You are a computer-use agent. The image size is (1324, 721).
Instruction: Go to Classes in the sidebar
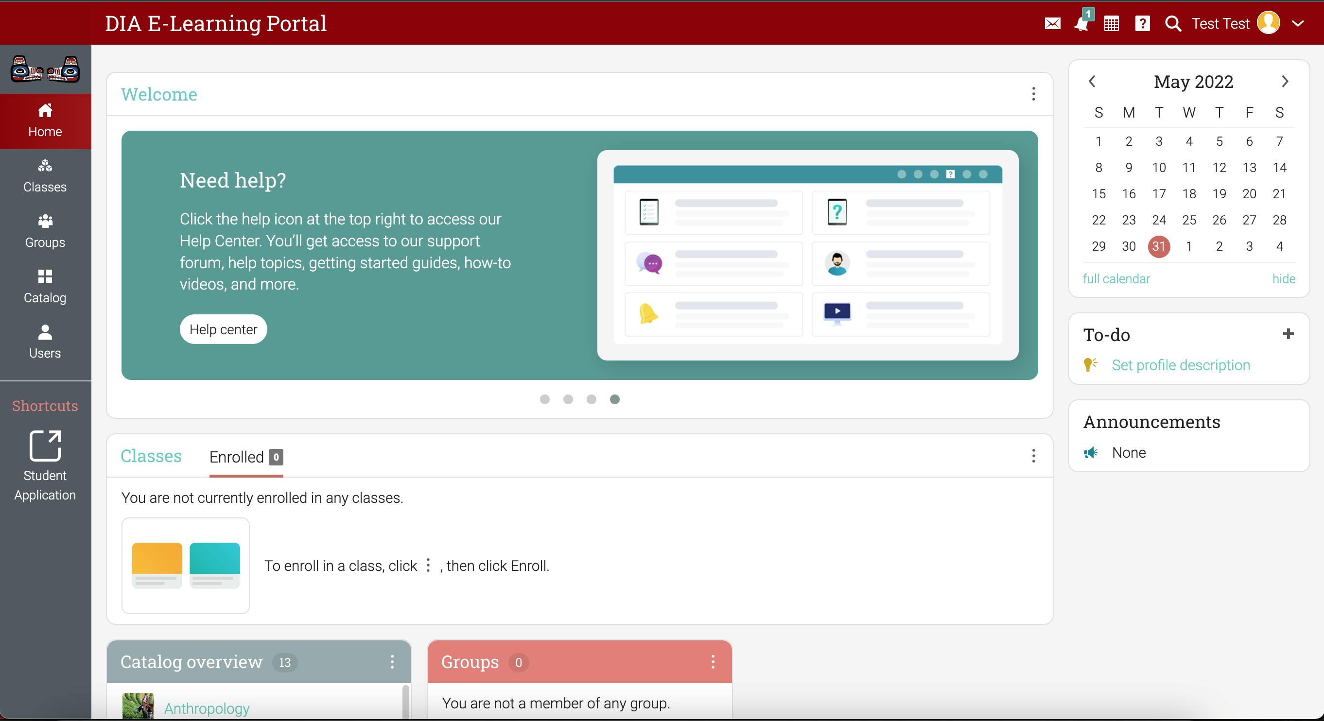click(45, 176)
